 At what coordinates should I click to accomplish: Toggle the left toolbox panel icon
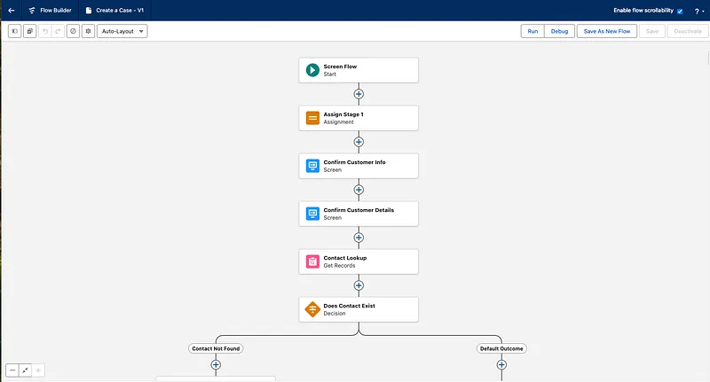click(15, 31)
